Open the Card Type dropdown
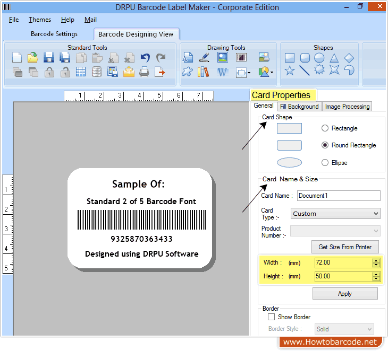The image size is (388, 351). pos(335,214)
